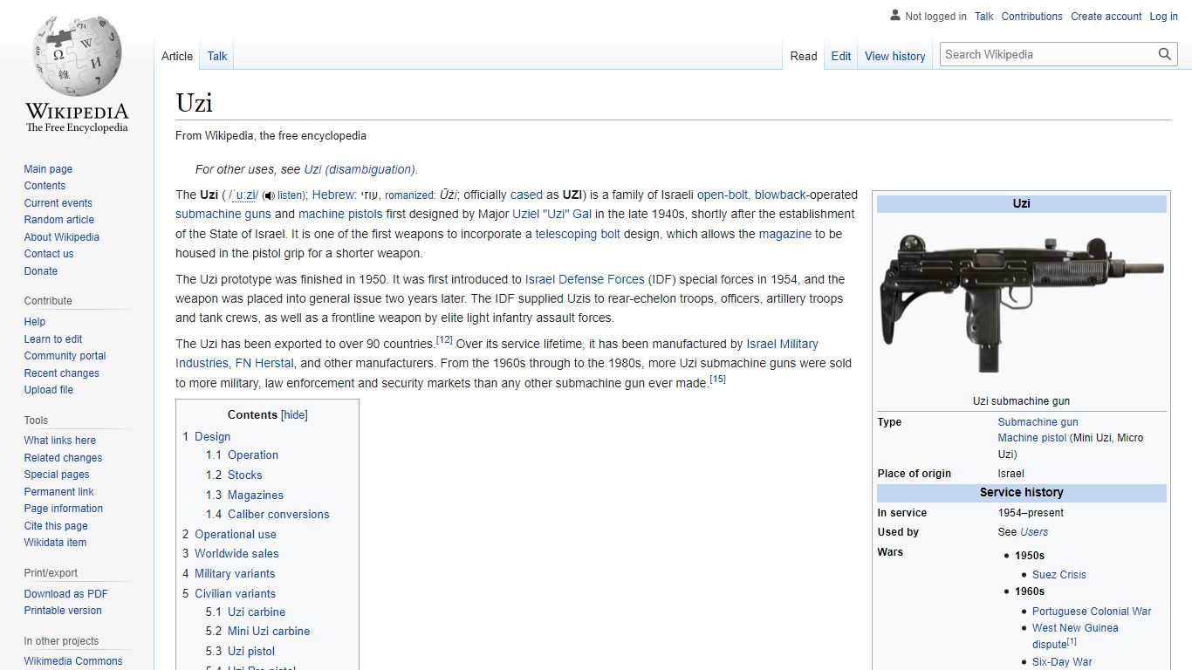This screenshot has width=1192, height=670.
Task: Open Current events
Action: click(58, 203)
